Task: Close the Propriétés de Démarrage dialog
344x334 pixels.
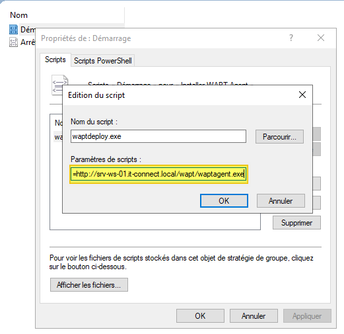Action: (x=321, y=38)
